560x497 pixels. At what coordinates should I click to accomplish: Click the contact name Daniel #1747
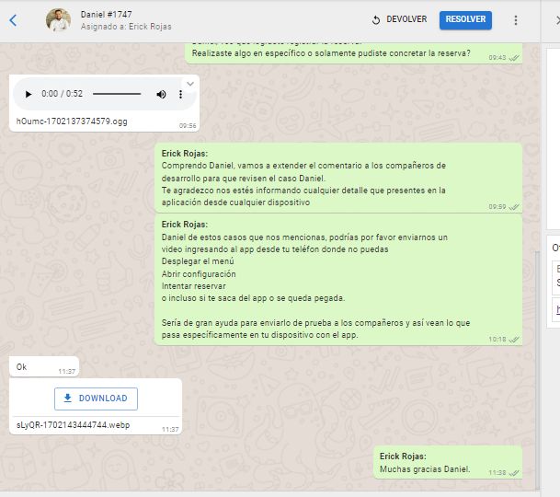108,15
